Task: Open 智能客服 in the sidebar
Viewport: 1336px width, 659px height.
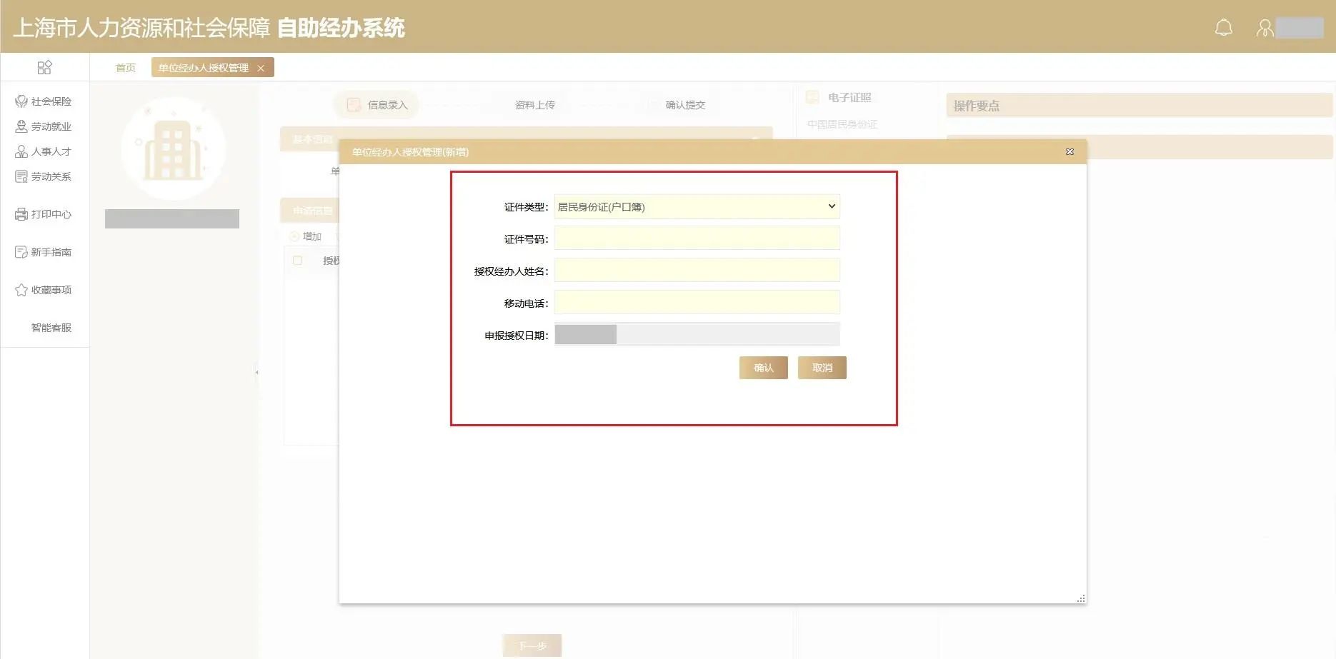Action: coord(51,328)
